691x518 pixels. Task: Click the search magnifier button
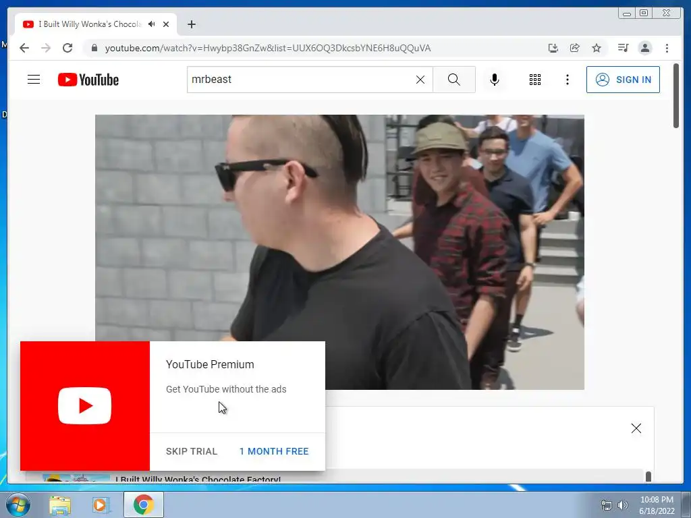click(454, 80)
